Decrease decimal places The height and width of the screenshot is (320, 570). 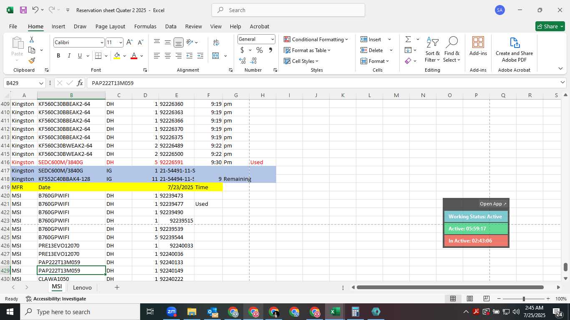point(253,61)
